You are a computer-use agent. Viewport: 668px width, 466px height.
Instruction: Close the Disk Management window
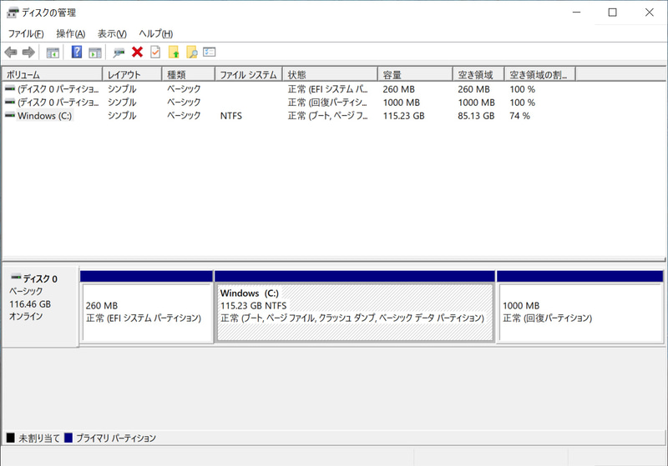[649, 13]
